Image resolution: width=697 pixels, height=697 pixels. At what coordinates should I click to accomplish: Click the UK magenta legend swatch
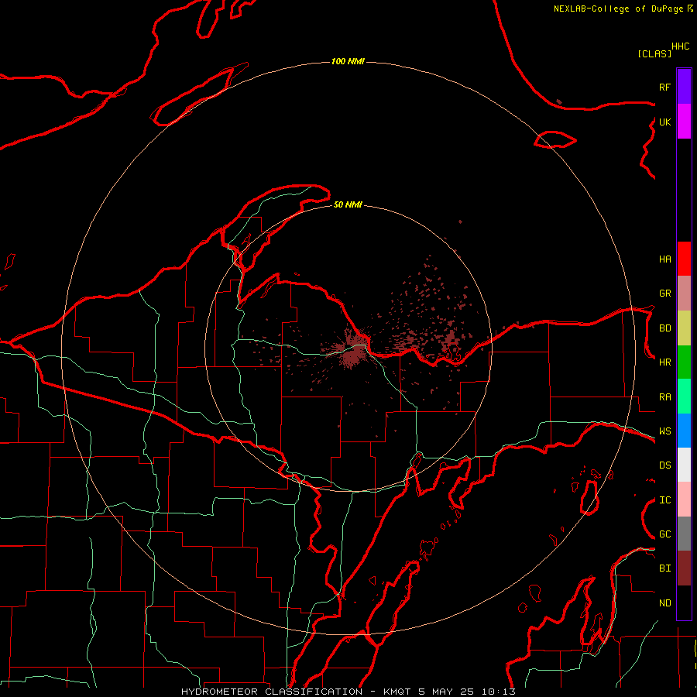click(684, 122)
